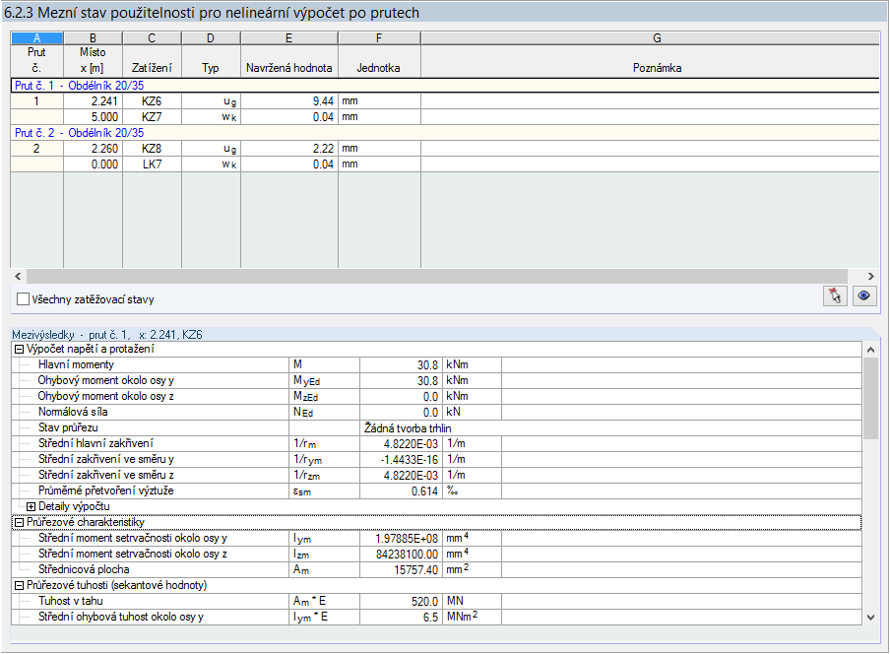Select value cell 9.44
Screen dimensions: 890x654
click(289, 101)
